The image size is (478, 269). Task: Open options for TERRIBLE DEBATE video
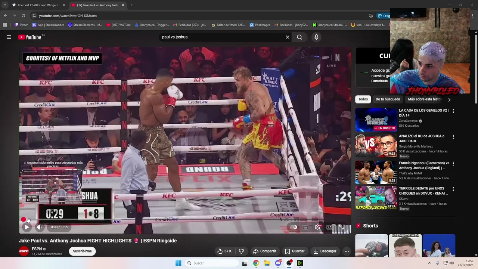click(453, 189)
